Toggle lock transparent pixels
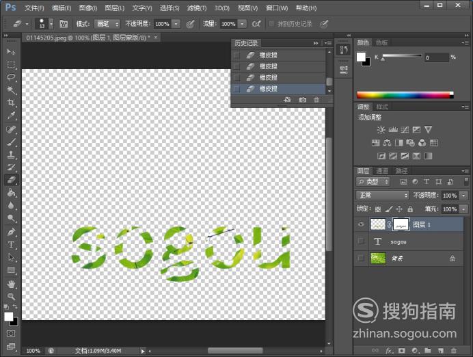Image resolution: width=473 pixels, height=357 pixels. click(378, 209)
